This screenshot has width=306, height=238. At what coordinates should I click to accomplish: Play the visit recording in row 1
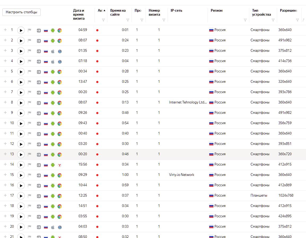21,30
